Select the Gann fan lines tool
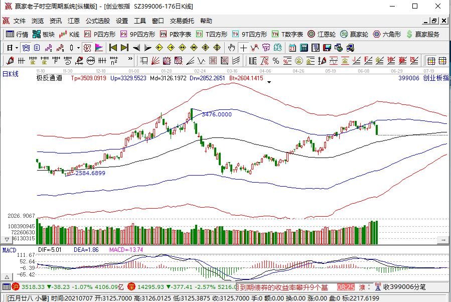Image resolution: width=451 pixels, height=302 pixels. click(x=156, y=61)
